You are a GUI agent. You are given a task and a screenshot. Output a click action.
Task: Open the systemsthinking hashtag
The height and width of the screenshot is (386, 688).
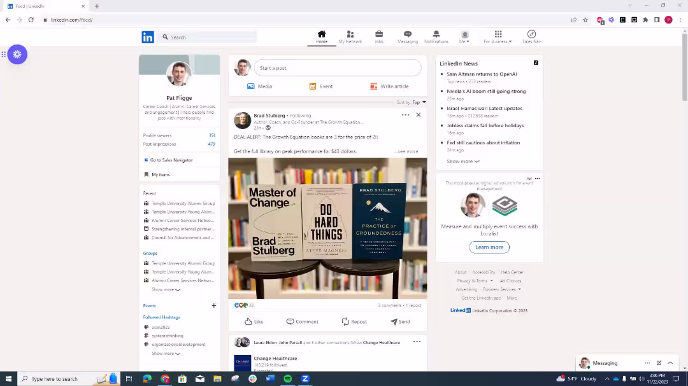[167, 336]
